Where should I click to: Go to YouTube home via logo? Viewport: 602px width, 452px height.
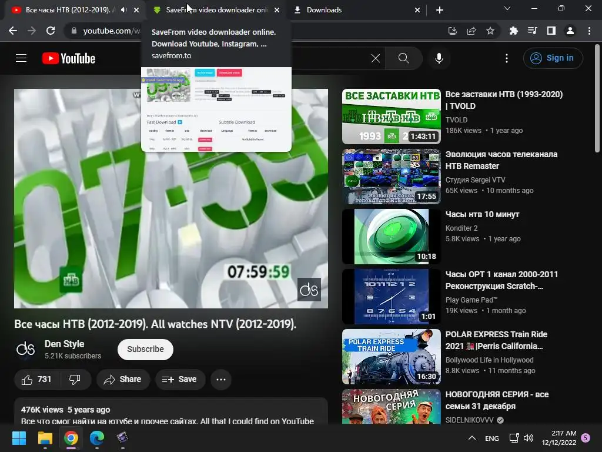pos(69,58)
